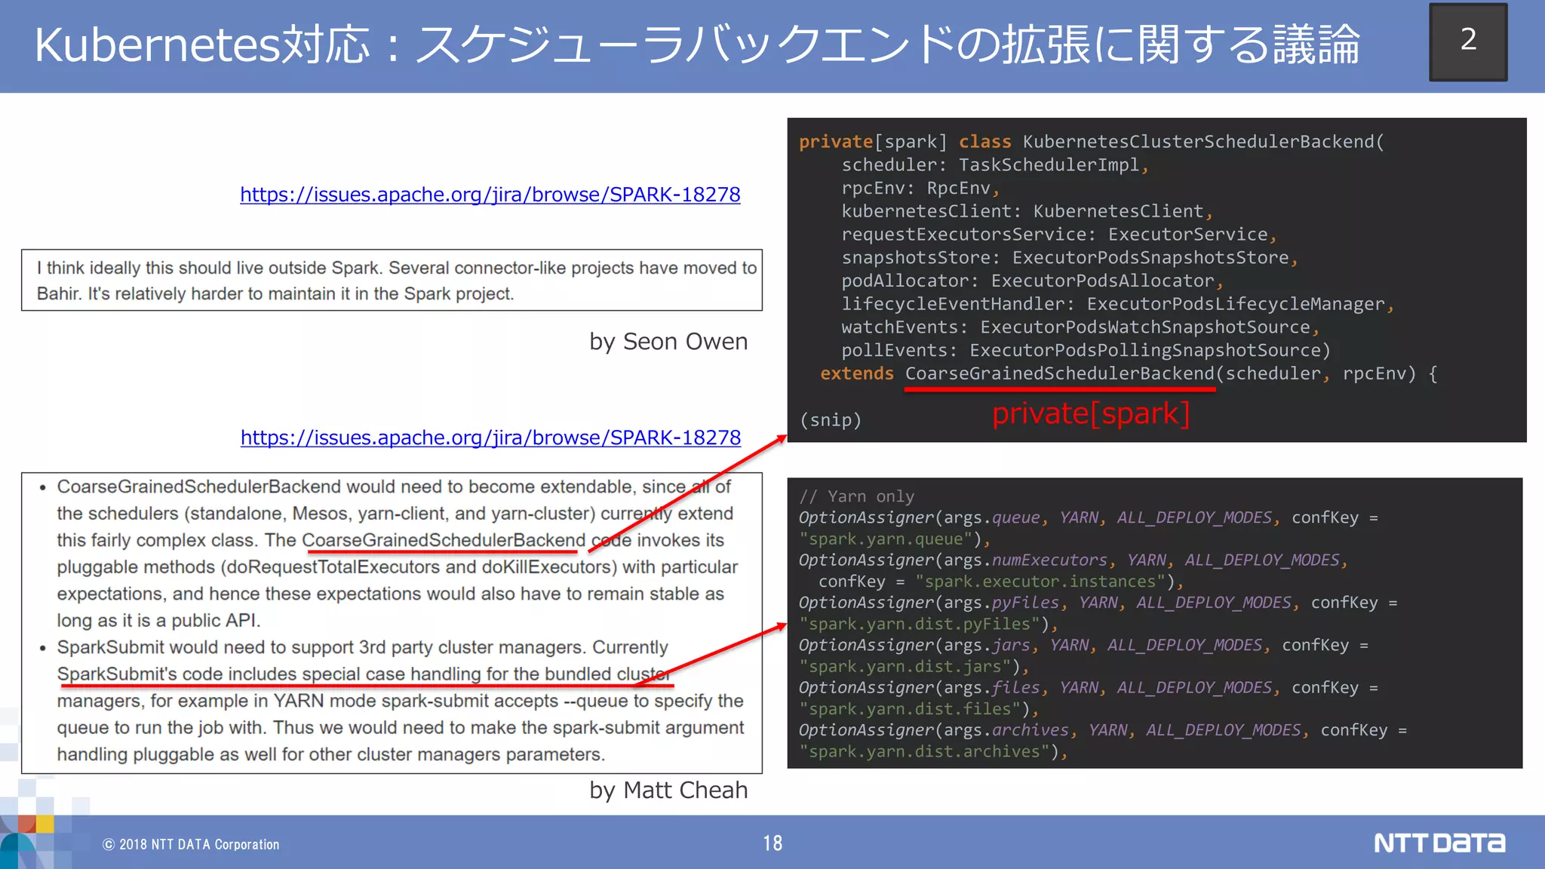The height and width of the screenshot is (869, 1545).
Task: Open the first SPARK-18278 JIRA link
Action: [490, 195]
